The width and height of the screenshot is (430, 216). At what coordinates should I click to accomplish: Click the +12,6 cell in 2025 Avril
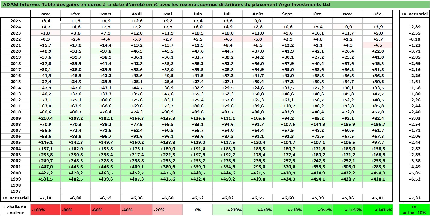(137, 21)
